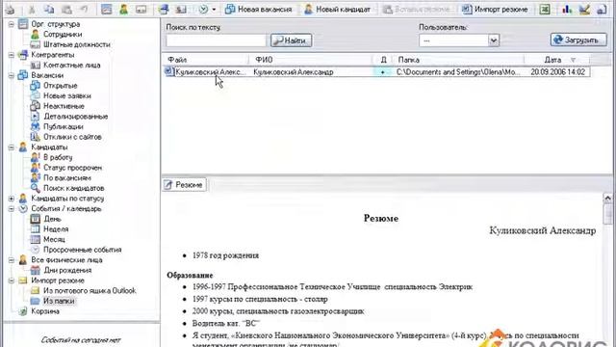This screenshot has height=347, width=616.
Task: Click the Импорт резюме toolbar button
Action: point(495,9)
